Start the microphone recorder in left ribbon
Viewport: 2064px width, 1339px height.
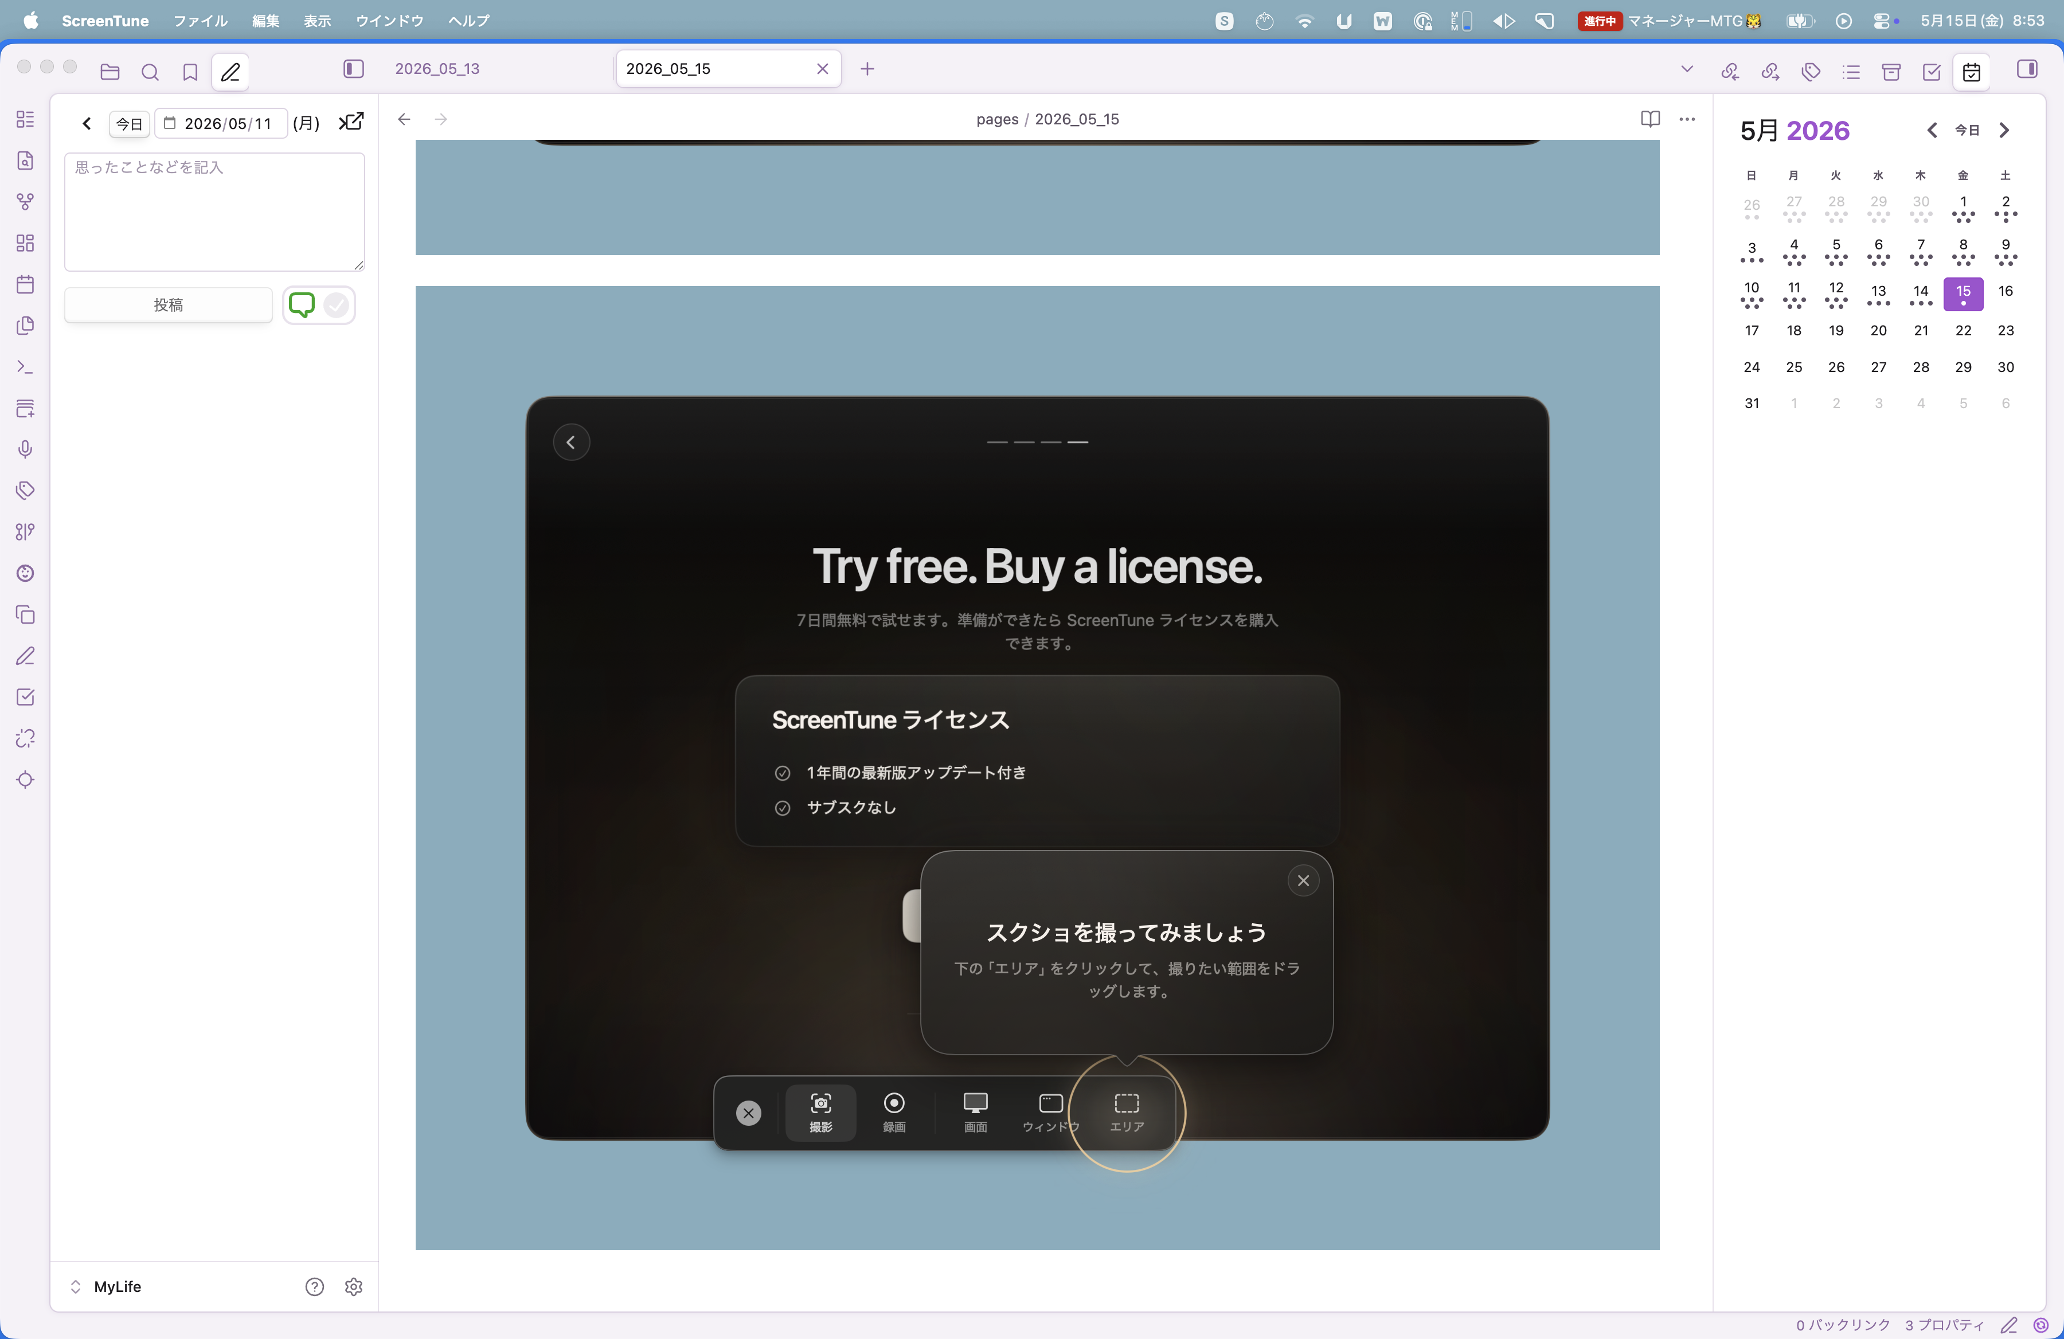[25, 449]
